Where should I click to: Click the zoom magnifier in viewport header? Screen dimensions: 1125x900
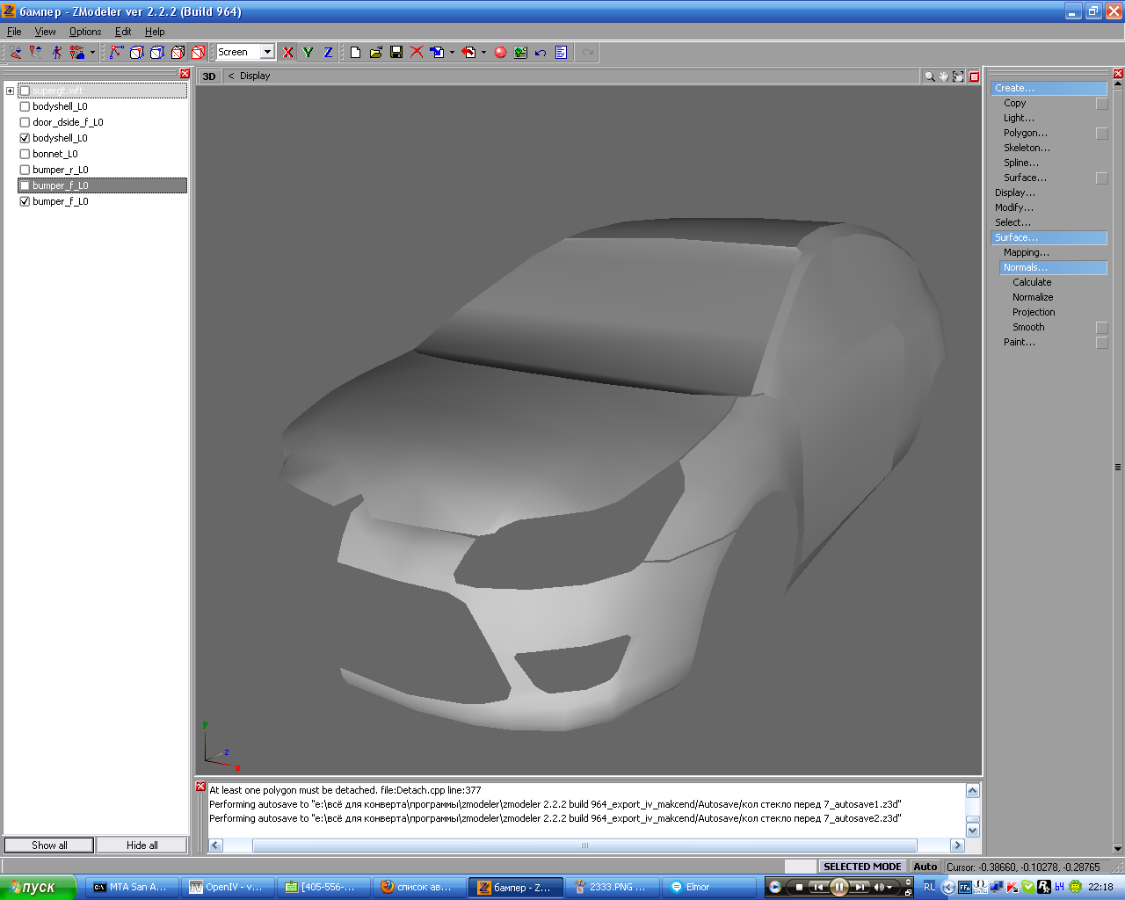point(929,76)
